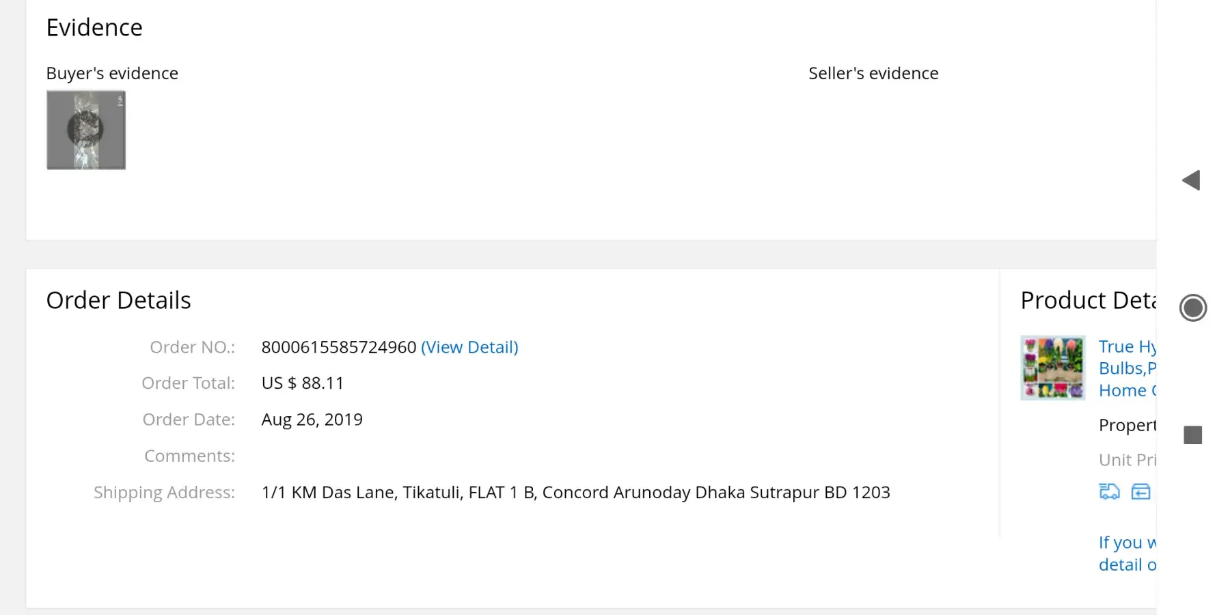Click the Product Details heading
Screen dimensions: 1230x615
[x=1087, y=301]
